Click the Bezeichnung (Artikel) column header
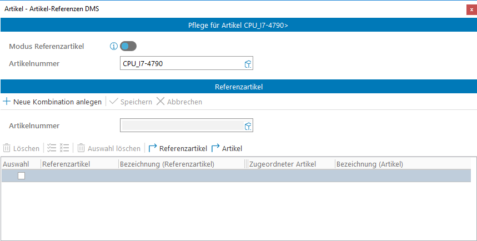The image size is (477, 241). 370,164
